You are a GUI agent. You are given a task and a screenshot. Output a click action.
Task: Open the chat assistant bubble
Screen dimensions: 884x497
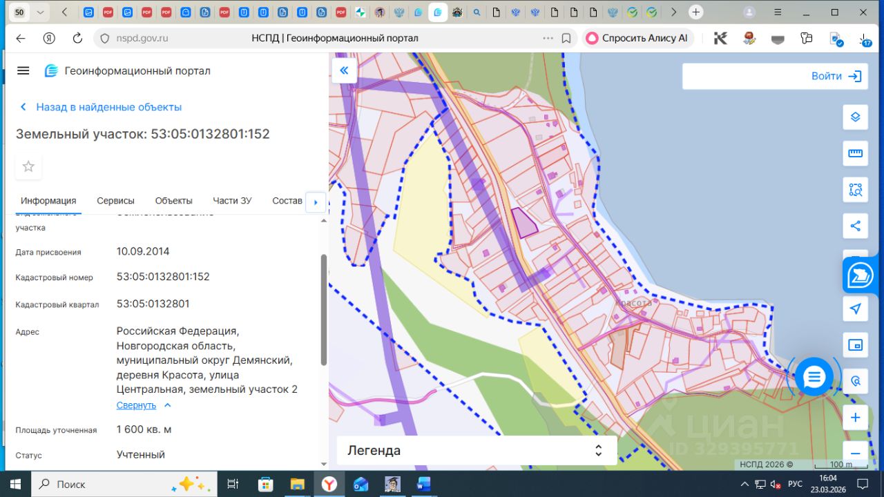point(814,377)
